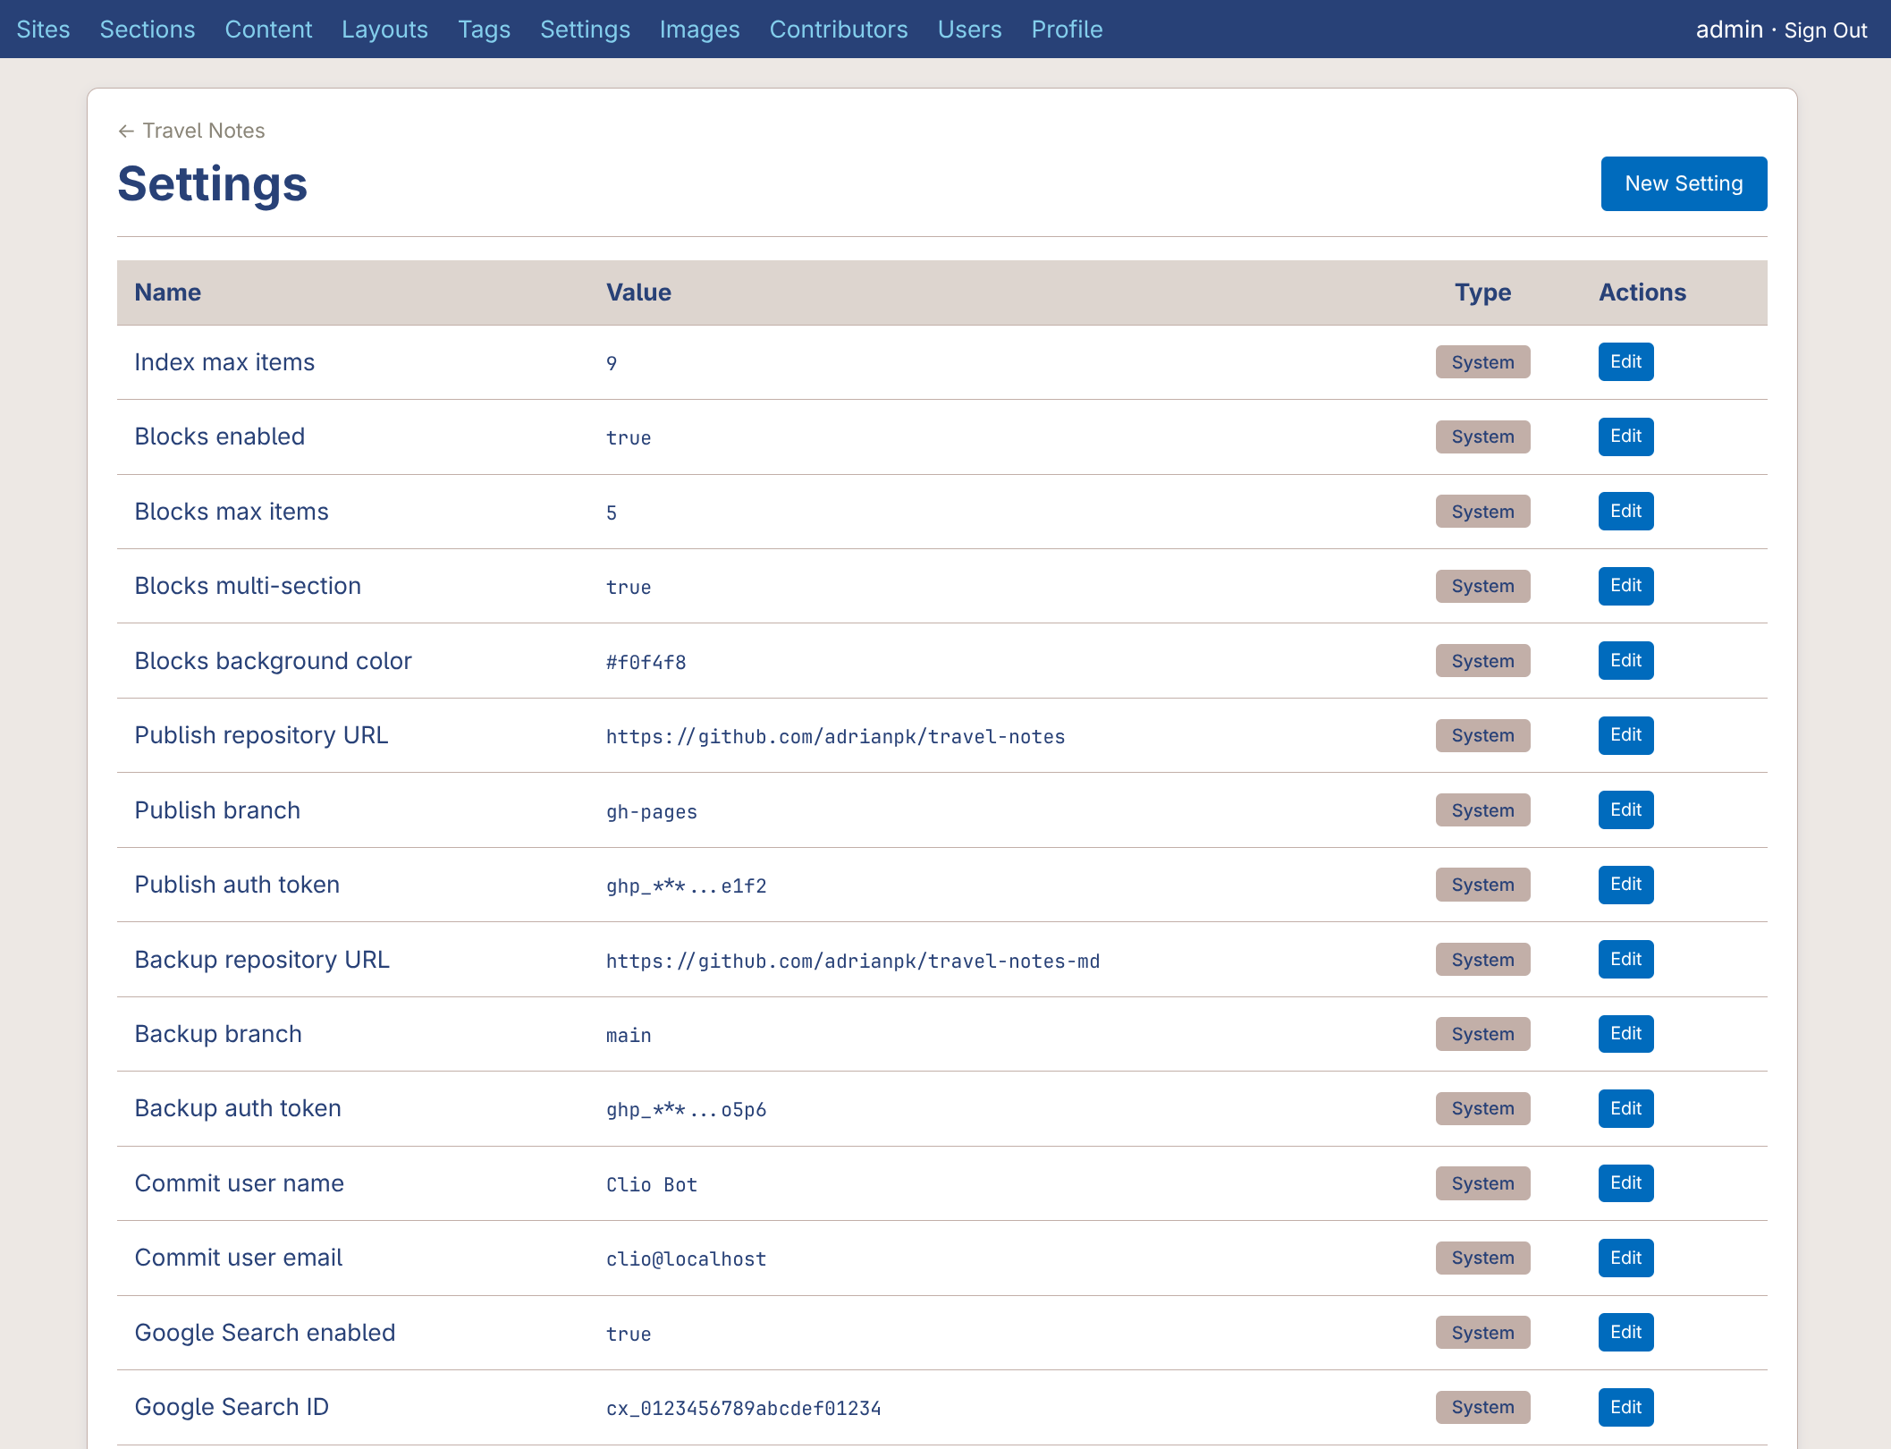Edit the Publish auth token setting
1891x1449 pixels.
(1625, 885)
